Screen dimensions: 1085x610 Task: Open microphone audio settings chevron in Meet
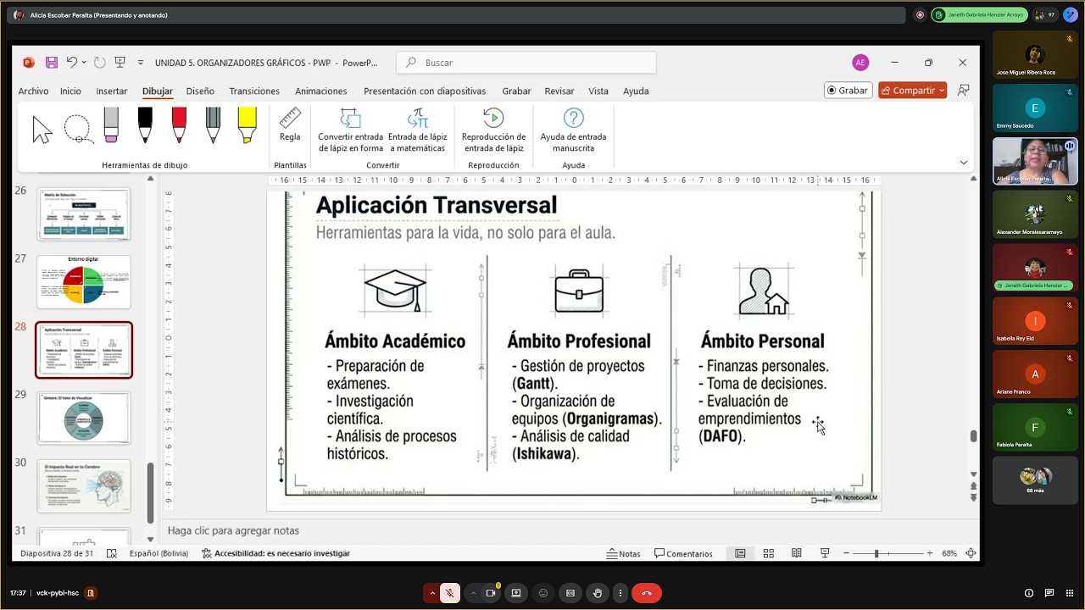pyautogui.click(x=433, y=593)
